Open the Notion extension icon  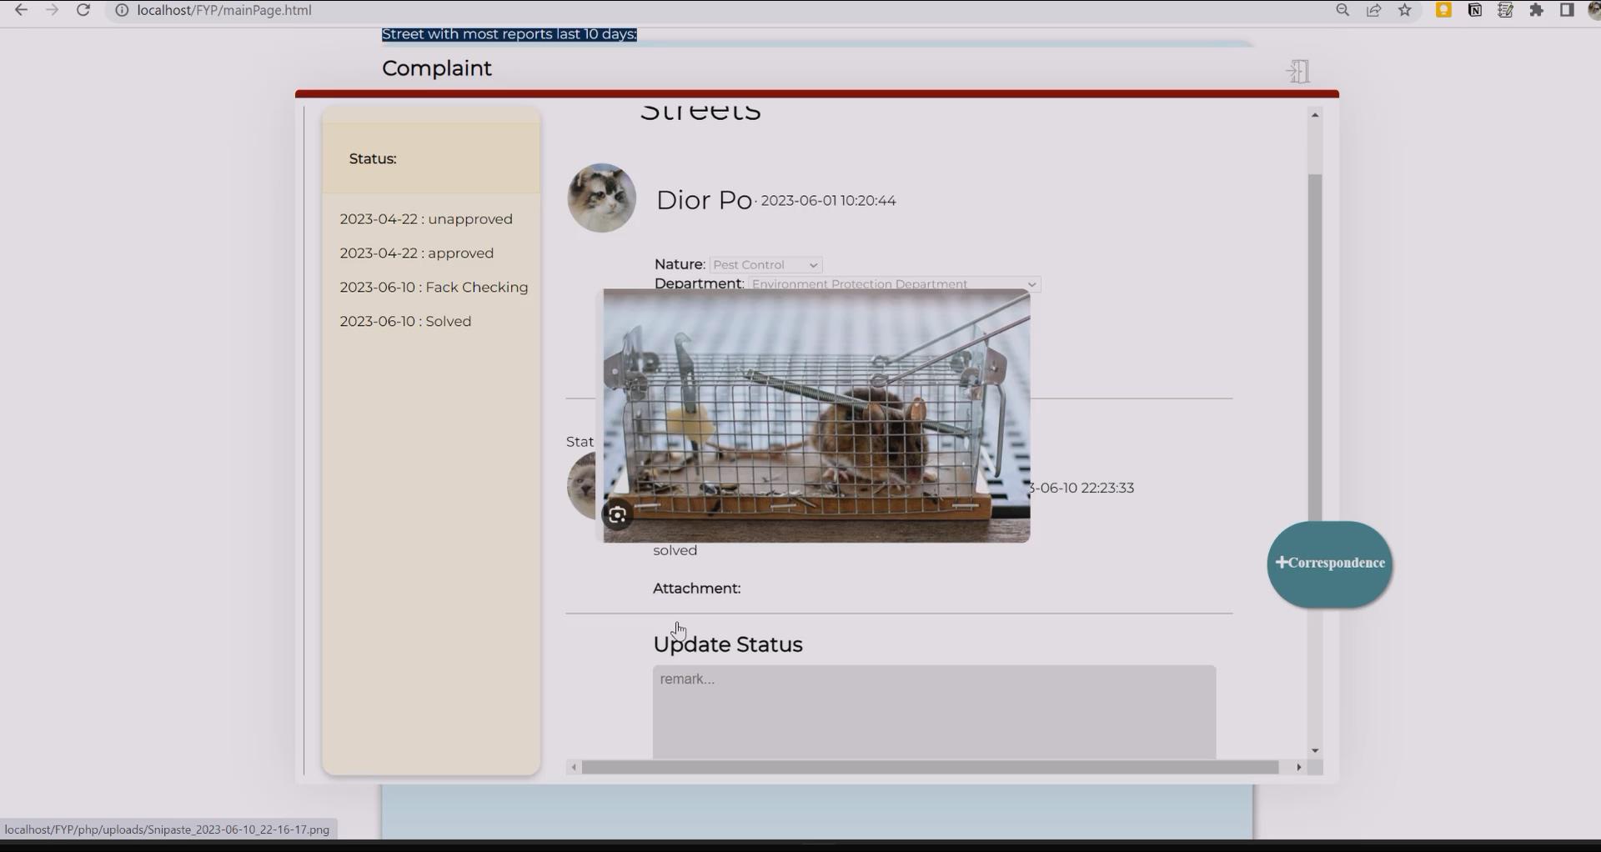[x=1474, y=10]
